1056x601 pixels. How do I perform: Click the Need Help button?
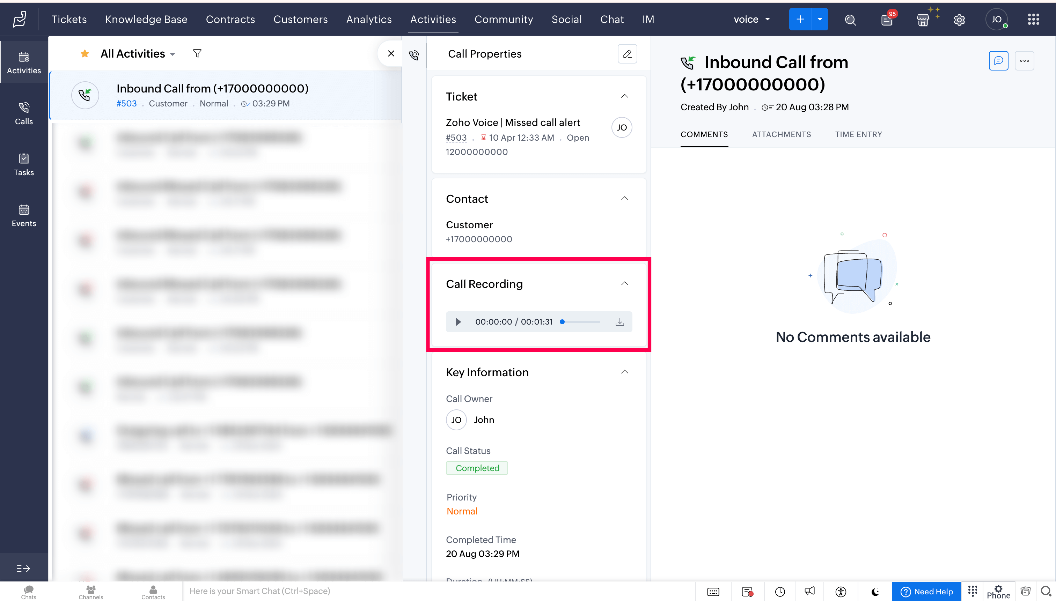coord(926,592)
